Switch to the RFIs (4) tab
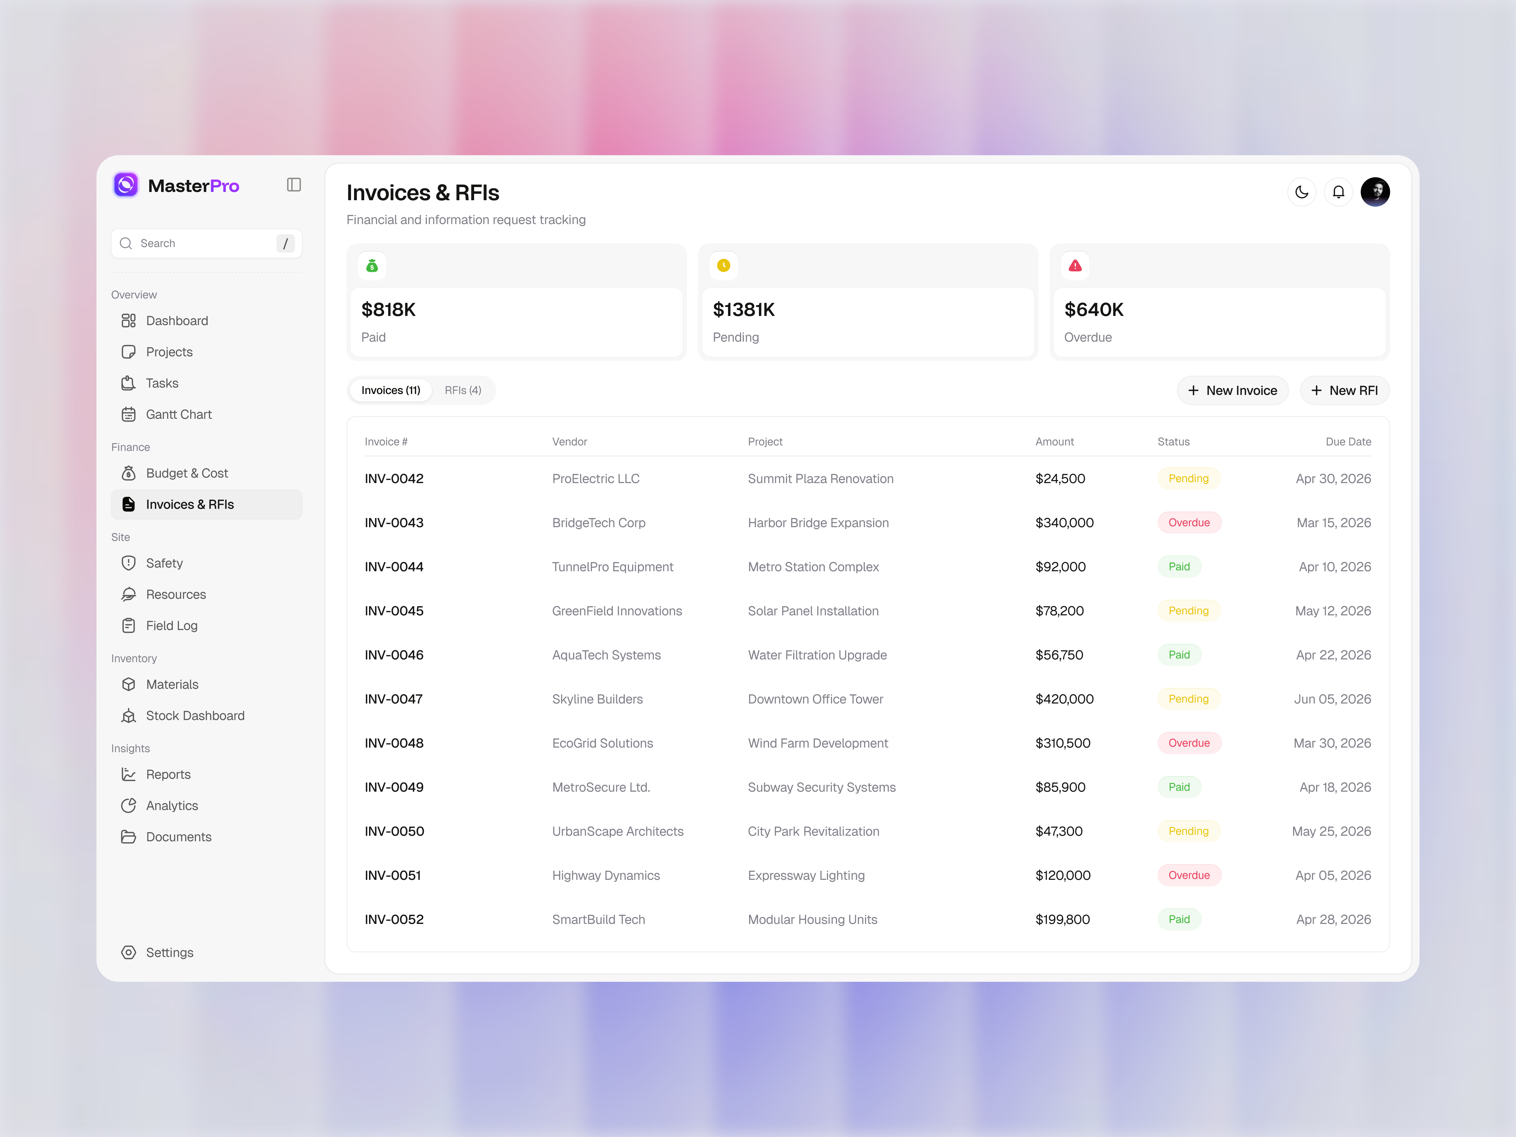This screenshot has height=1137, width=1516. tap(463, 390)
